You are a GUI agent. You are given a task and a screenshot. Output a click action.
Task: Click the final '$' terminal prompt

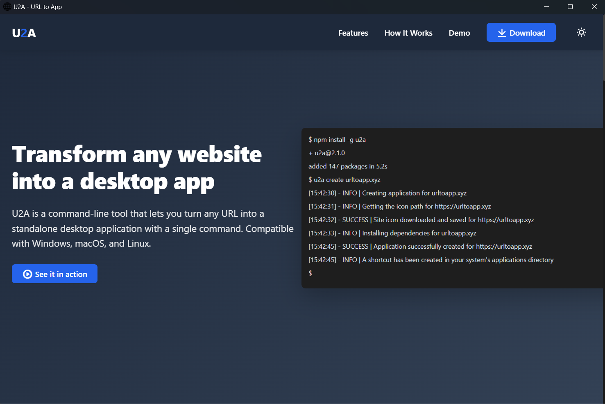tap(310, 273)
